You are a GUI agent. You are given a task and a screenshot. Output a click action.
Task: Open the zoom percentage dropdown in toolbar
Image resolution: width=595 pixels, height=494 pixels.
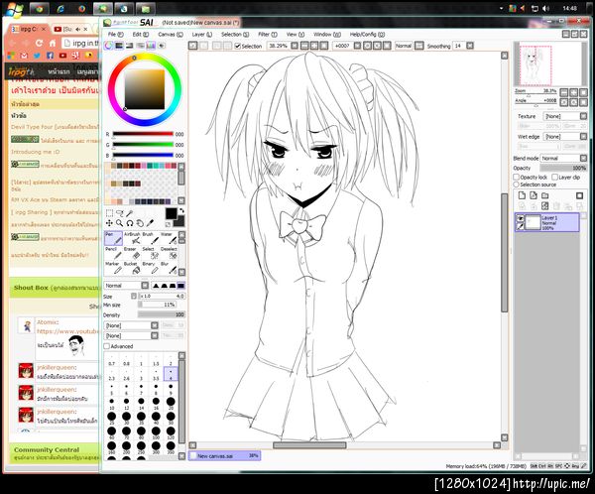click(x=295, y=46)
